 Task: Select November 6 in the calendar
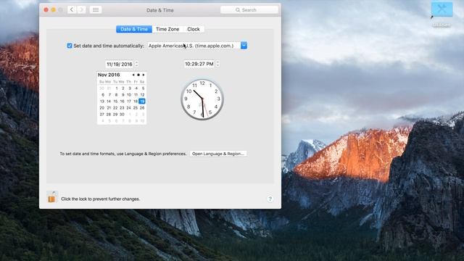click(x=103, y=95)
